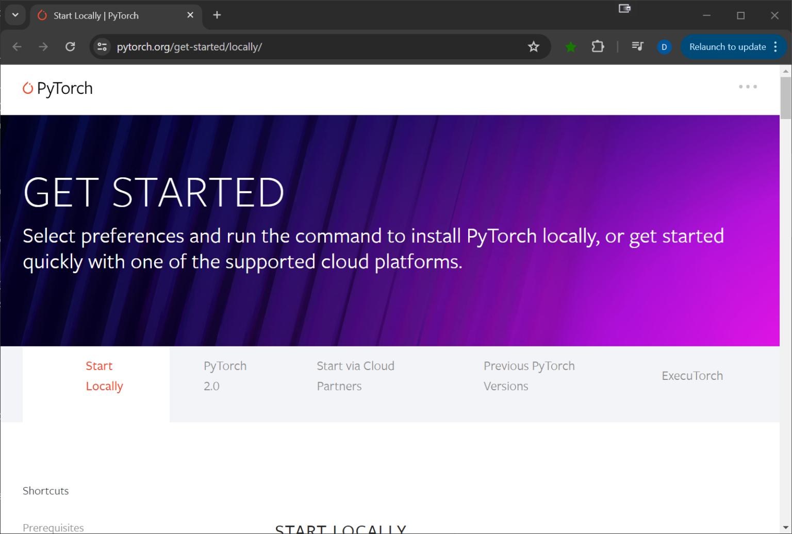Switch to the PyTorch 2.0 tab
This screenshot has width=792, height=534.
pos(225,376)
